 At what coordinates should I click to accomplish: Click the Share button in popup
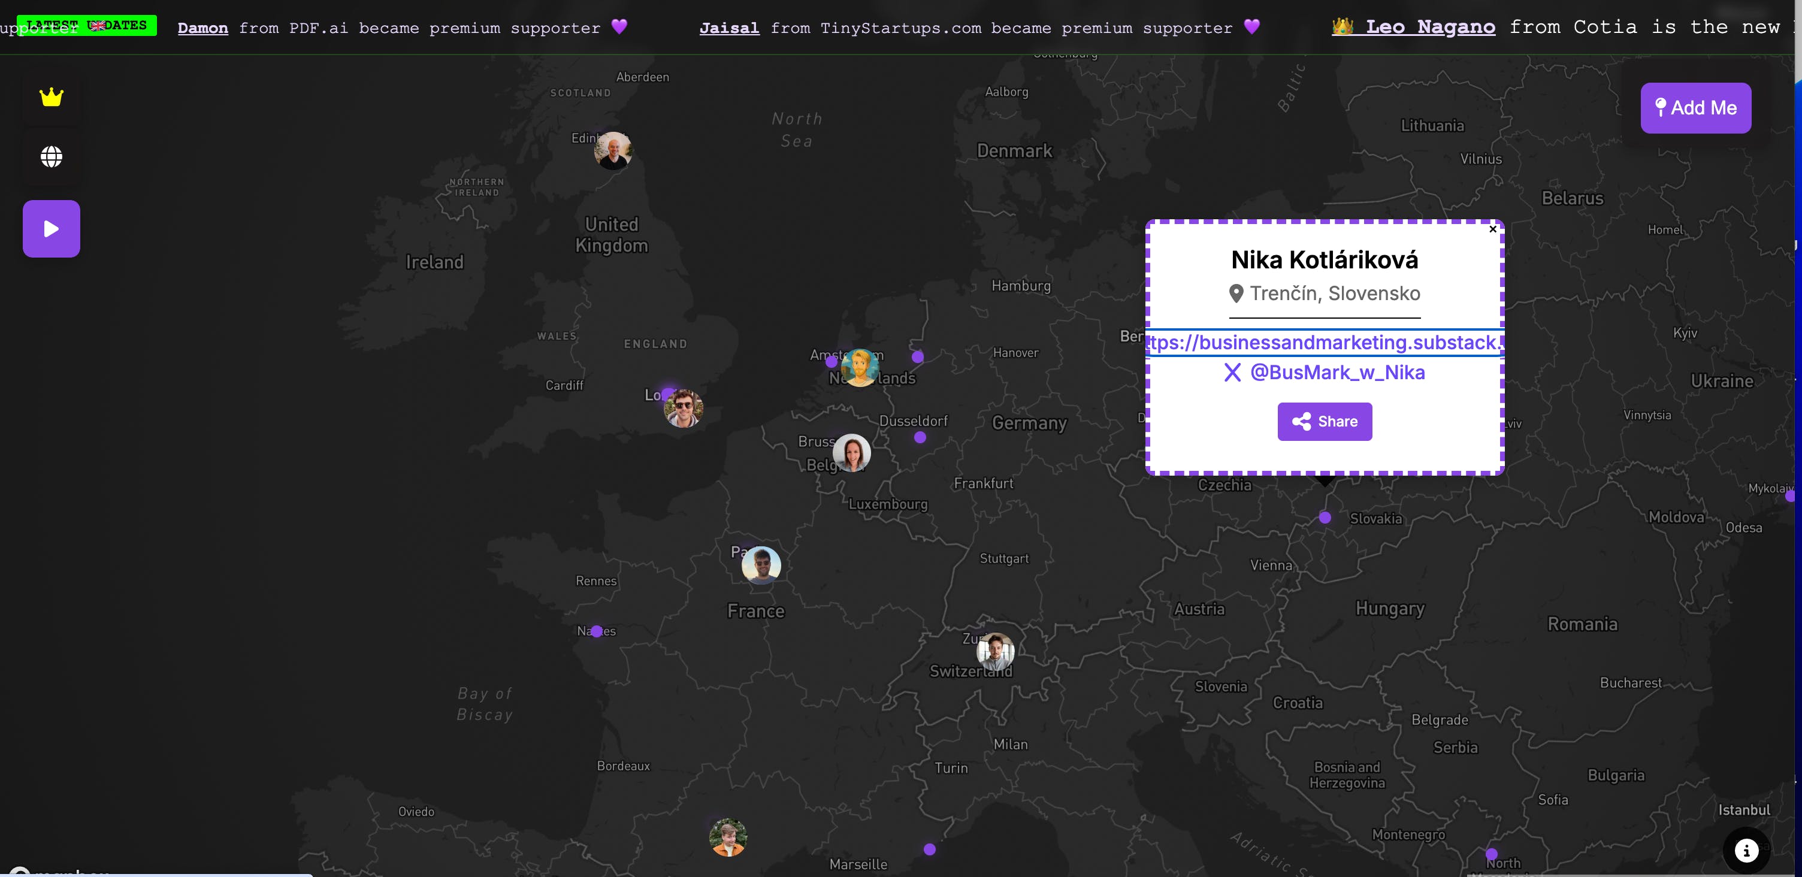1324,421
